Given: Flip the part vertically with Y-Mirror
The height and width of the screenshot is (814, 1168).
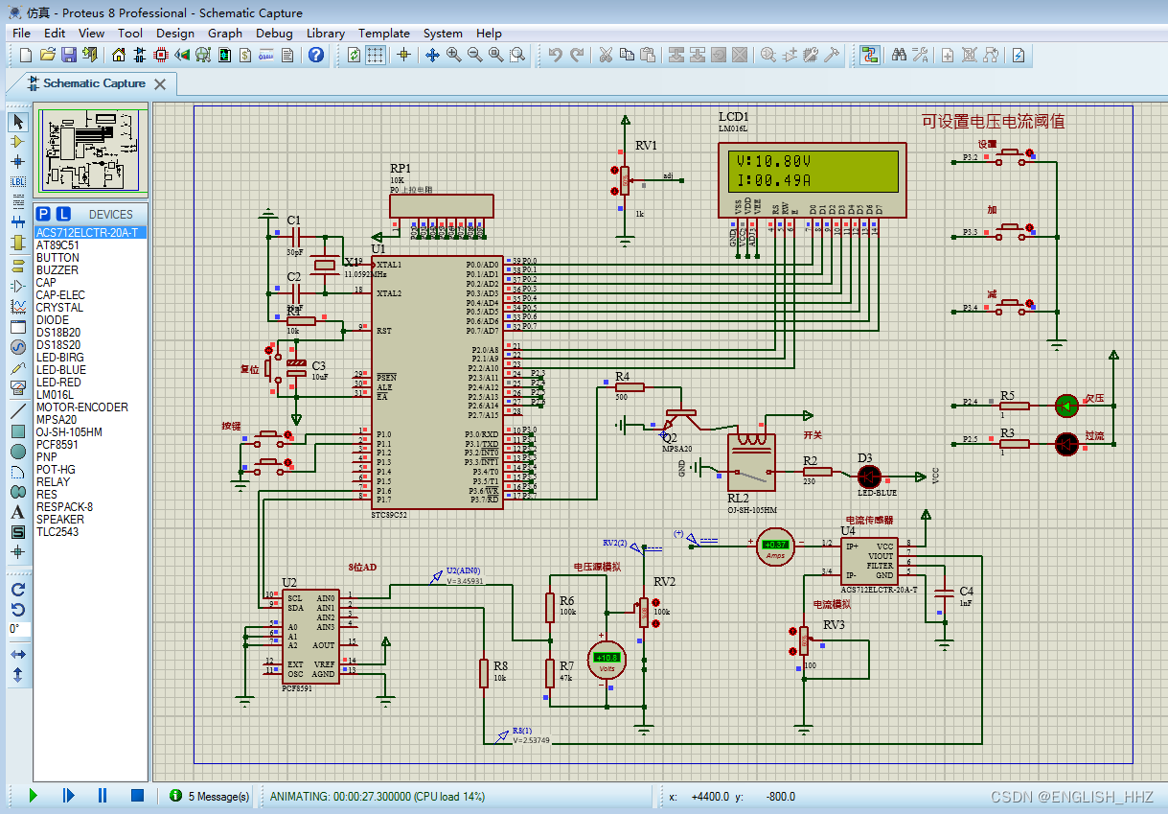Looking at the screenshot, I should [x=17, y=674].
